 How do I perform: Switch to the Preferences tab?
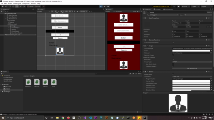pos(168,9)
